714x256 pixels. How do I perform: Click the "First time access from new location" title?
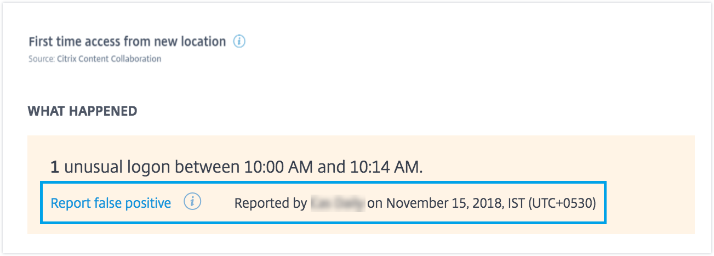pyautogui.click(x=127, y=42)
